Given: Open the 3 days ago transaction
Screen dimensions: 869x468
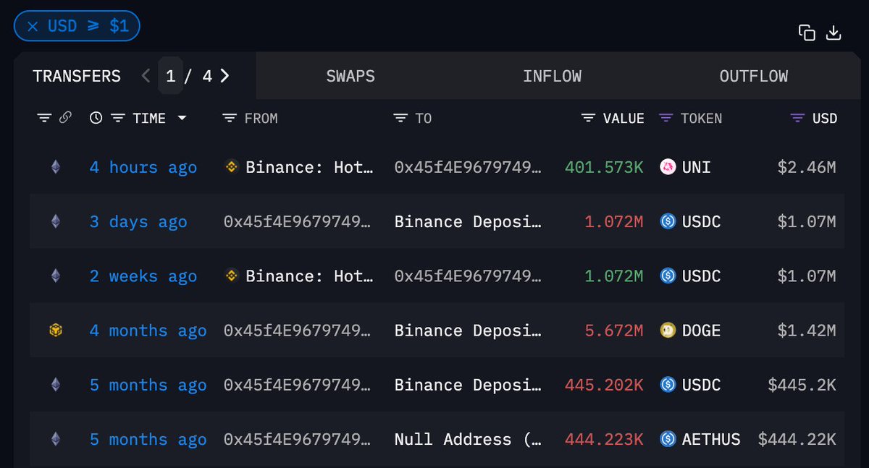Looking at the screenshot, I should (x=138, y=222).
